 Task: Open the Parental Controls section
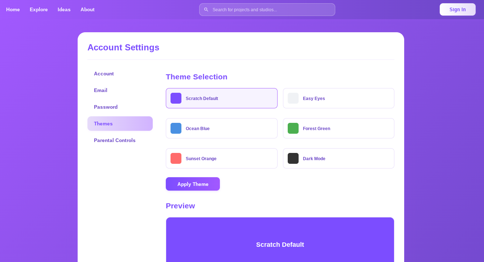tap(115, 140)
